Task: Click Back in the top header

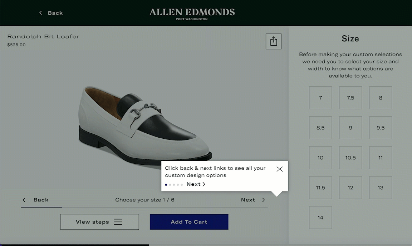Action: (x=51, y=13)
